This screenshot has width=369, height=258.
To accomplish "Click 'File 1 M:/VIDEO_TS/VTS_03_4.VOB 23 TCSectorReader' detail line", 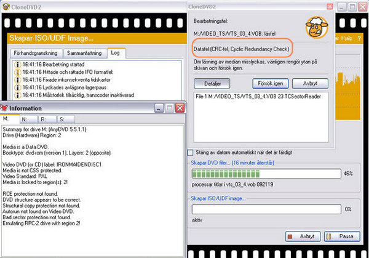I will point(258,97).
